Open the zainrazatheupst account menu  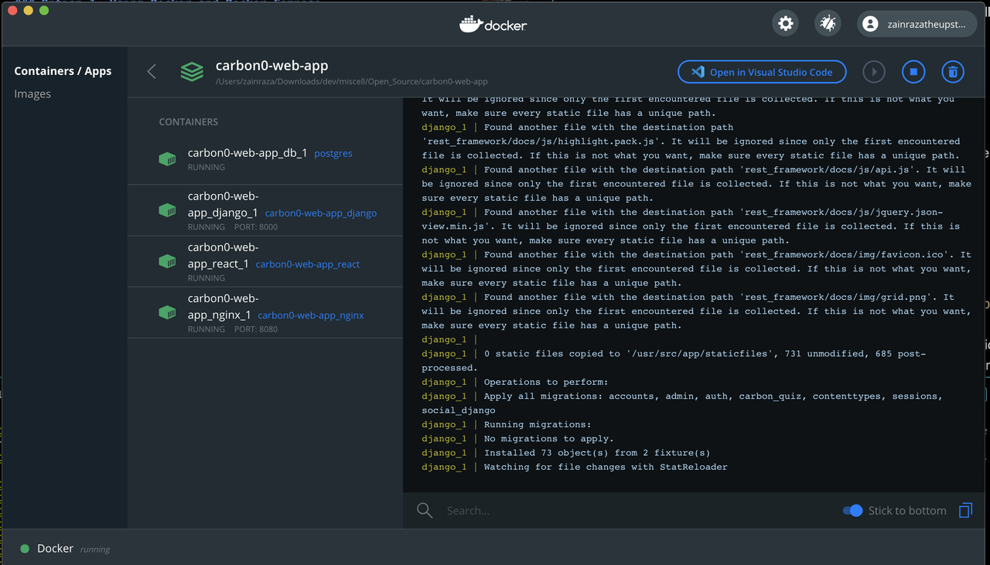[x=916, y=23]
